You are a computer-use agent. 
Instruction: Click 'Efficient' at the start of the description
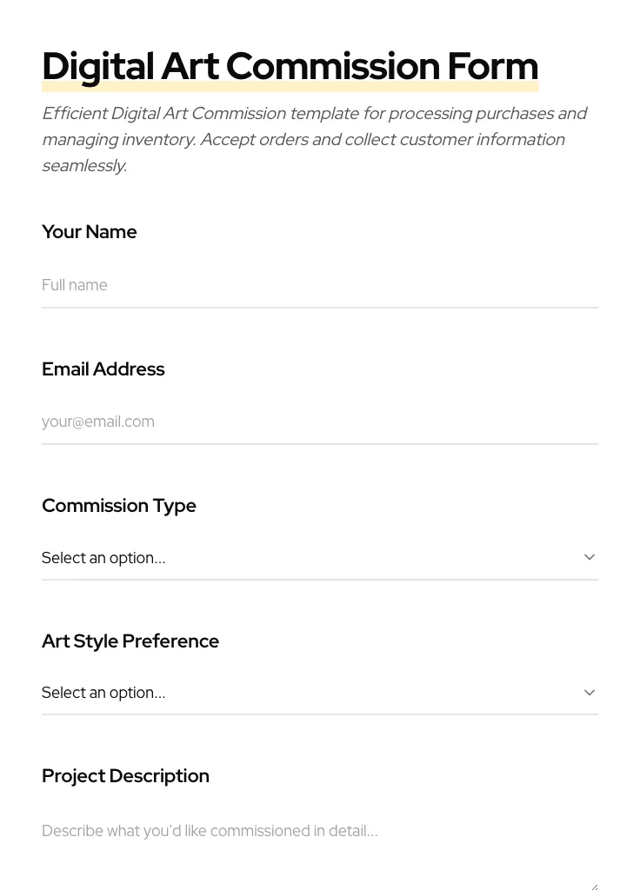(x=74, y=114)
